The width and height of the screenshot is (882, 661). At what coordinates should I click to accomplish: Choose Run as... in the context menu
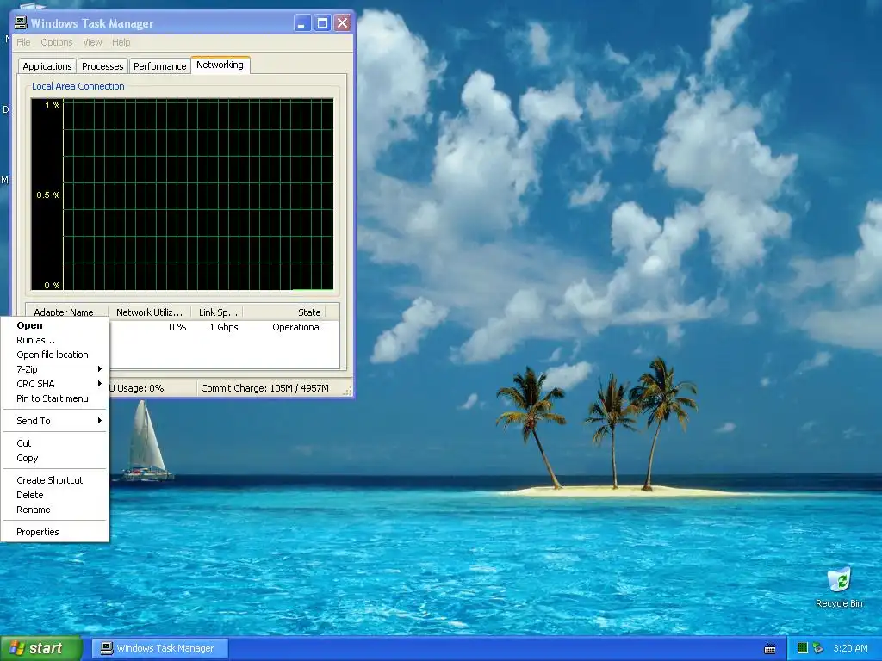(54, 340)
